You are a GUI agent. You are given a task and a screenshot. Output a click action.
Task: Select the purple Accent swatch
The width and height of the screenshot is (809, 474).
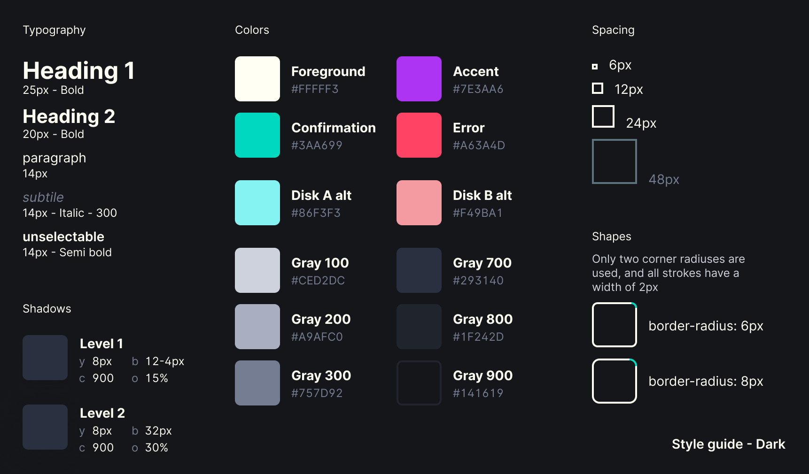(419, 79)
